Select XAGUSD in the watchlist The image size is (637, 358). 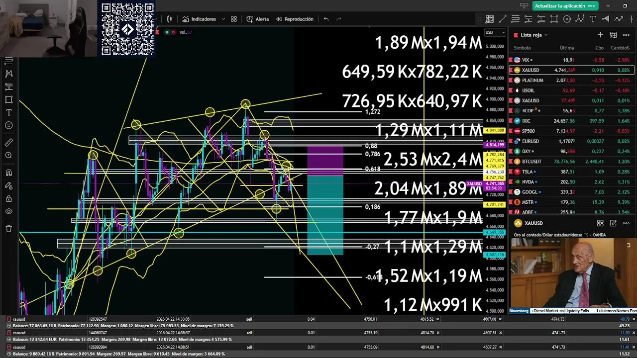click(572, 100)
